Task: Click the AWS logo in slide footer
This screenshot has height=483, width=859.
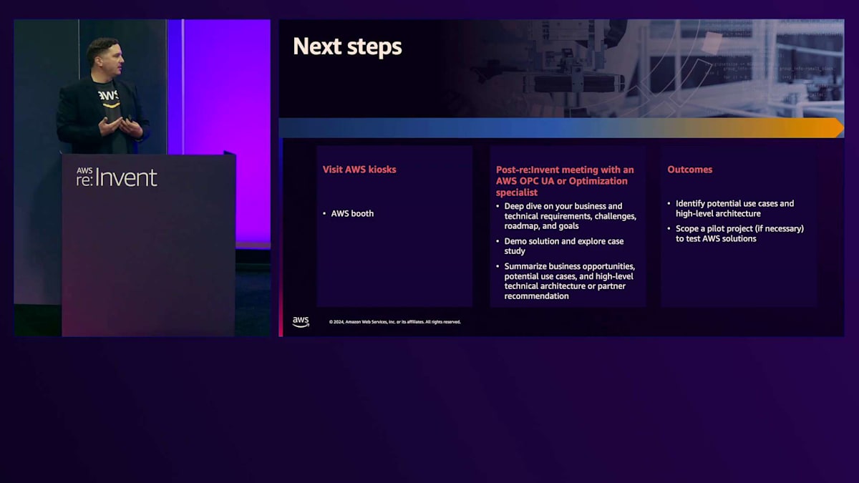Action: point(301,322)
